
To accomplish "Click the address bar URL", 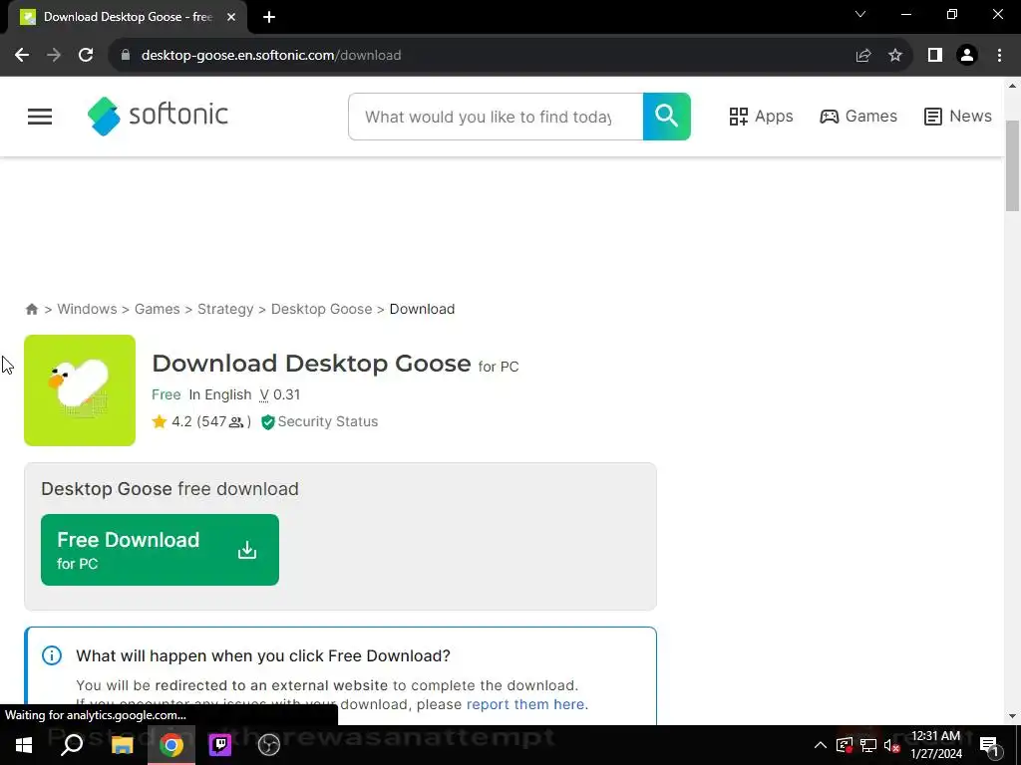I will point(271,56).
